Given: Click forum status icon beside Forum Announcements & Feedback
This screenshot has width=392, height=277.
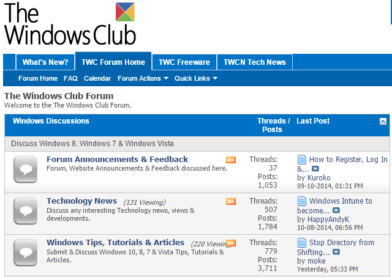Looking at the screenshot, I should click(26, 169).
